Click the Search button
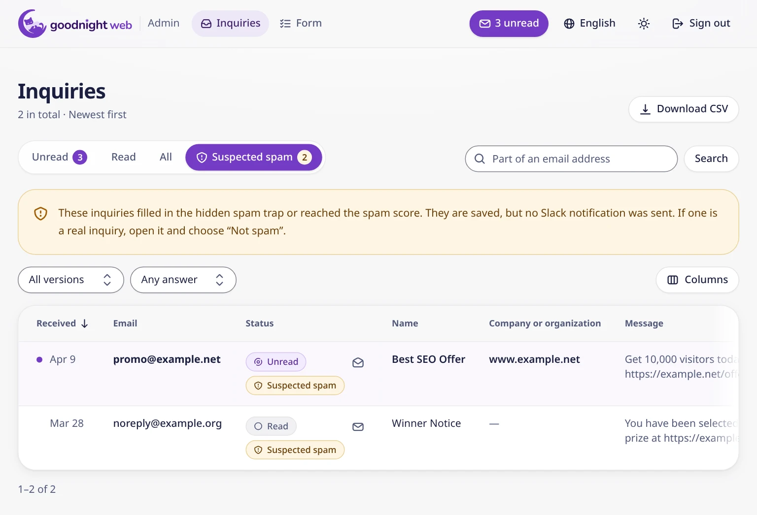This screenshot has width=757, height=515. click(711, 159)
